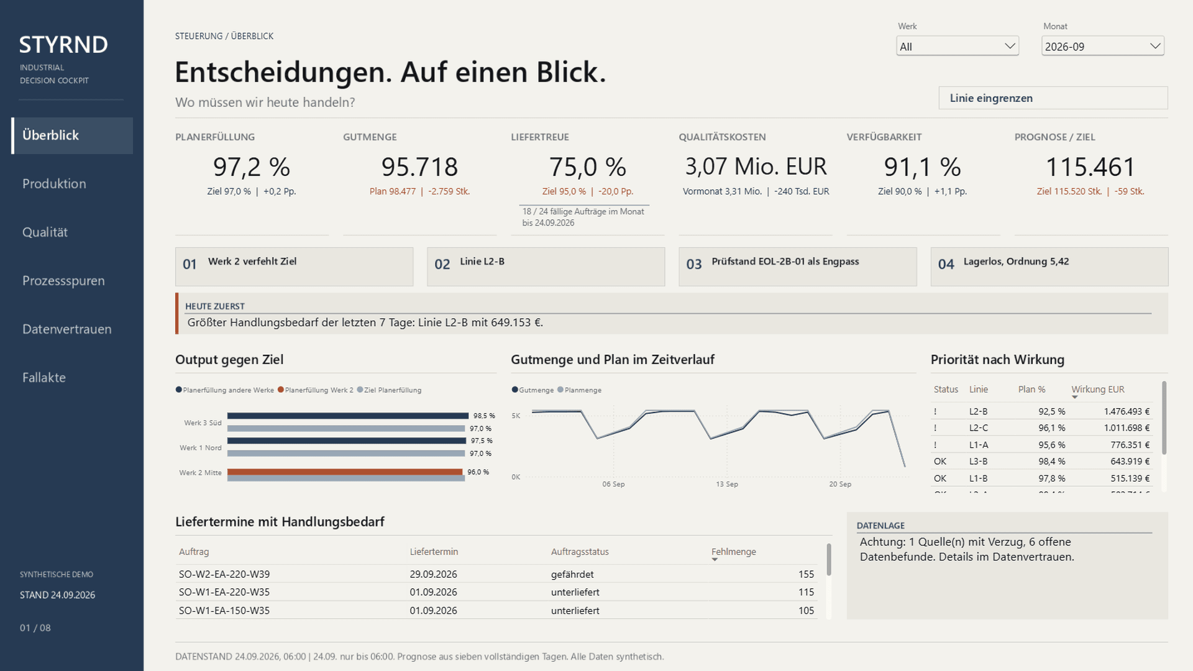This screenshot has height=671, width=1193.
Task: Click the Planmenge legend dot
Action: coord(560,390)
